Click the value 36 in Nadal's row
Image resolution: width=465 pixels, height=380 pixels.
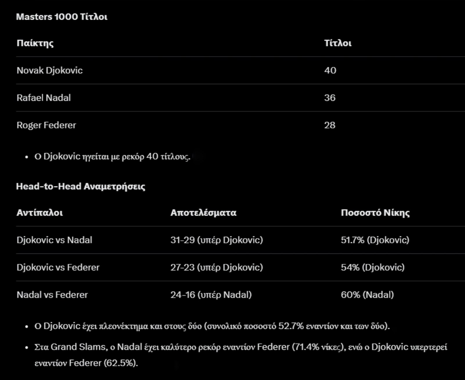tap(330, 98)
